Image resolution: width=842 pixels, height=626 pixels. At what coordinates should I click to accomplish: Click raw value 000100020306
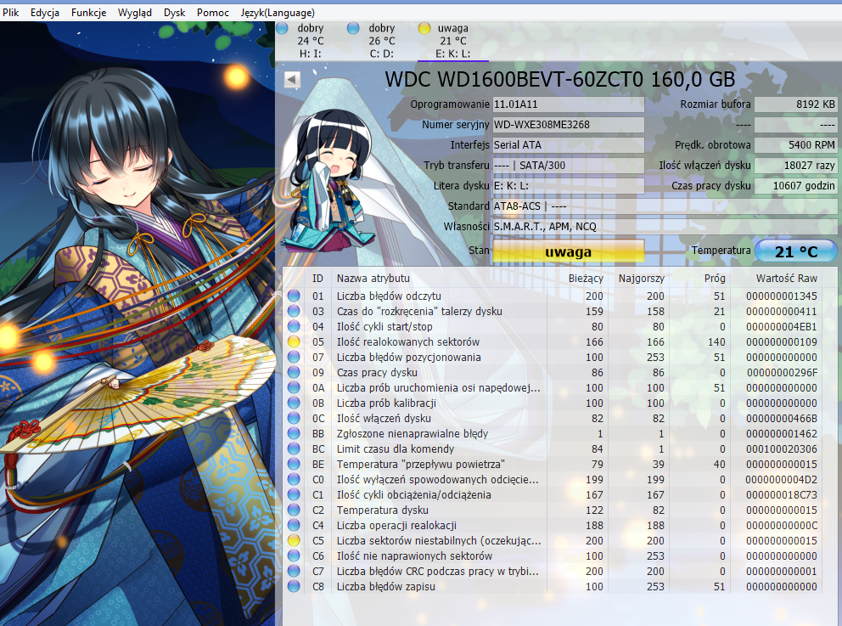click(x=782, y=448)
